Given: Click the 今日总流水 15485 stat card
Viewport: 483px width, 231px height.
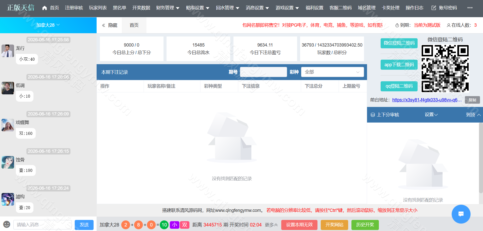Looking at the screenshot, I should (x=198, y=49).
